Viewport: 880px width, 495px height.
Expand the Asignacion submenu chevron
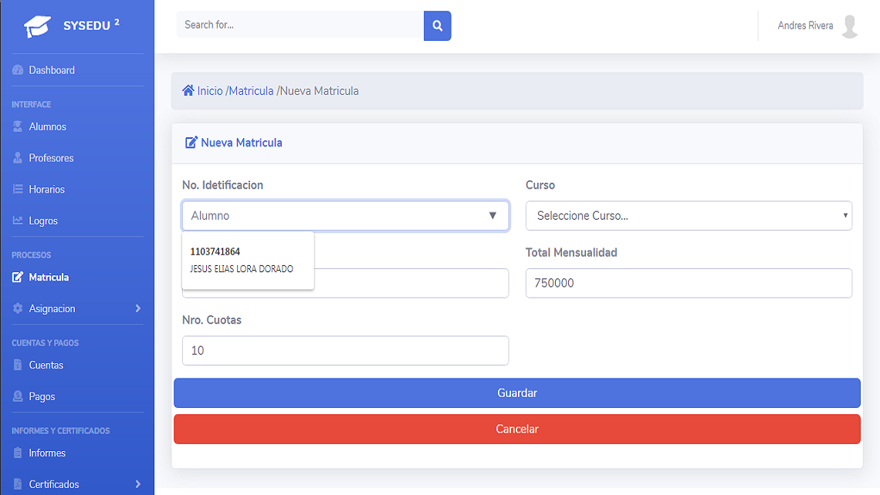[138, 308]
